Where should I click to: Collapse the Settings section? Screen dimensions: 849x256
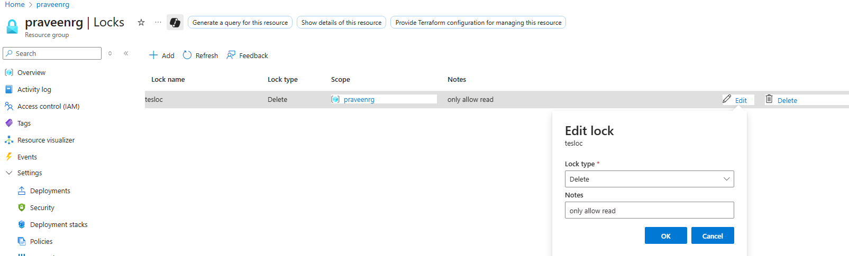coord(9,173)
